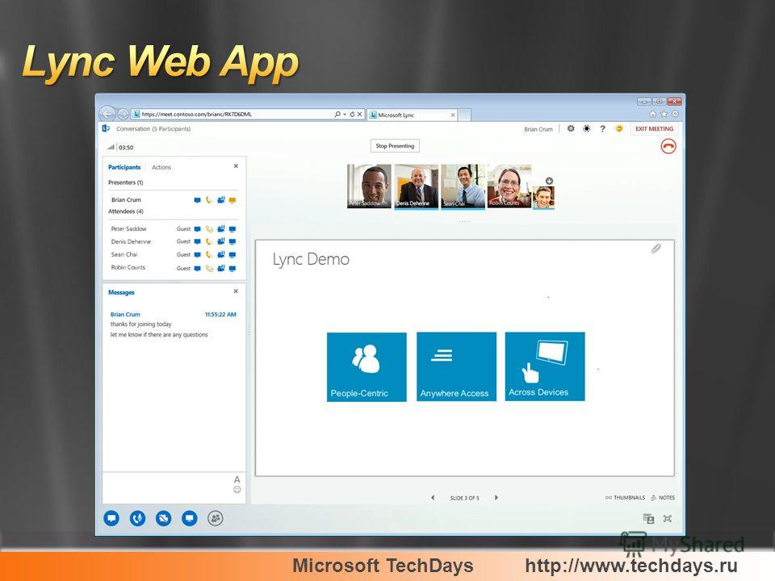The width and height of the screenshot is (775, 581).
Task: Open the help question mark icon
Action: 602,128
